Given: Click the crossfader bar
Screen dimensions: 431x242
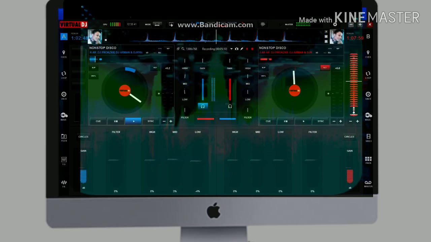Looking at the screenshot, I should (217, 119).
